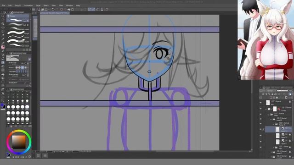Open CLIP STUDIO launcher icon in command bar

click(34, 9)
